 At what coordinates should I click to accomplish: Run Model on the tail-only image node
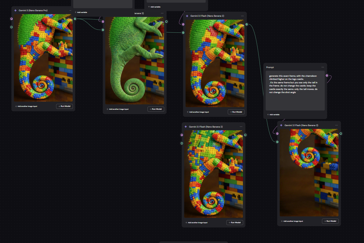coord(330,221)
